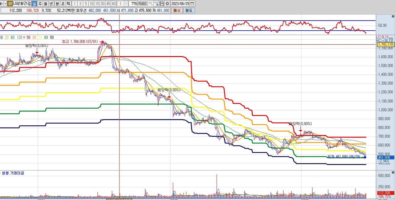The height and width of the screenshot is (200, 396).
Task: Click the small square marker after 120
Action: 24,37
